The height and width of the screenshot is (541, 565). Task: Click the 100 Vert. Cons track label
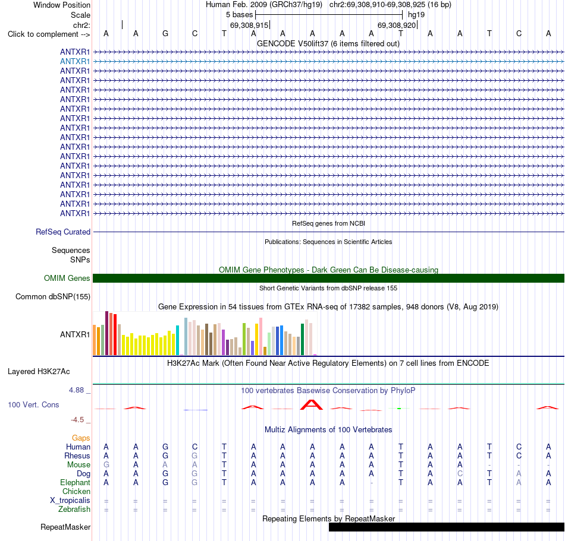pos(33,405)
